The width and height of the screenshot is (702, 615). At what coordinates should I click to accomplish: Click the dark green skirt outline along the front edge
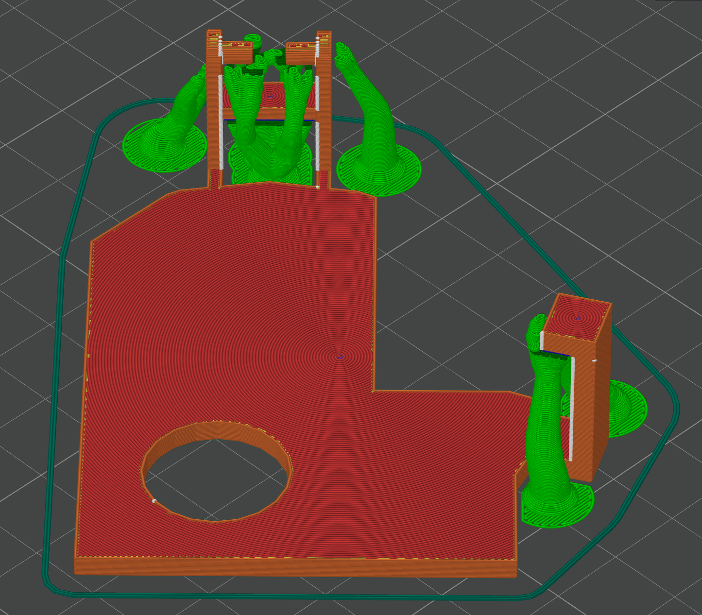point(291,596)
